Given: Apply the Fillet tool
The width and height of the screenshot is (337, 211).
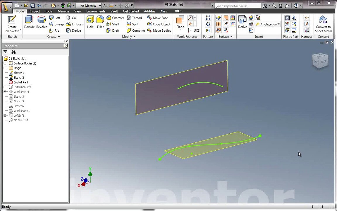Looking at the screenshot, I should click(100, 22).
